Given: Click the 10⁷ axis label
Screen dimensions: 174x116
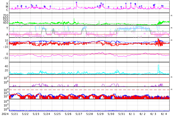Looking at the screenshot, I should point(6,78).
